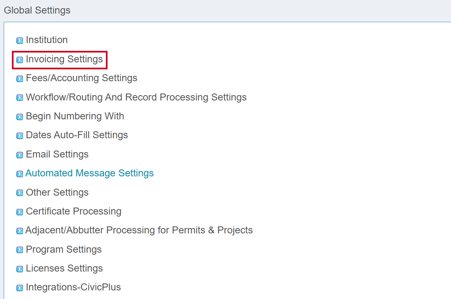Click the arrow icon beside Fees/Accounting Settings
Viewport: 451px width, 299px height.
pos(20,79)
